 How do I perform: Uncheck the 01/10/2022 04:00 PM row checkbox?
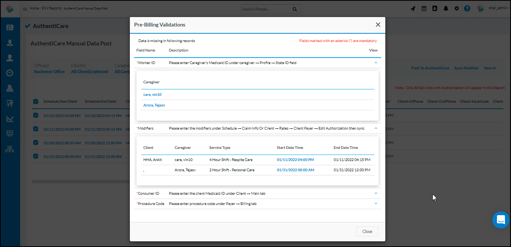point(35,115)
